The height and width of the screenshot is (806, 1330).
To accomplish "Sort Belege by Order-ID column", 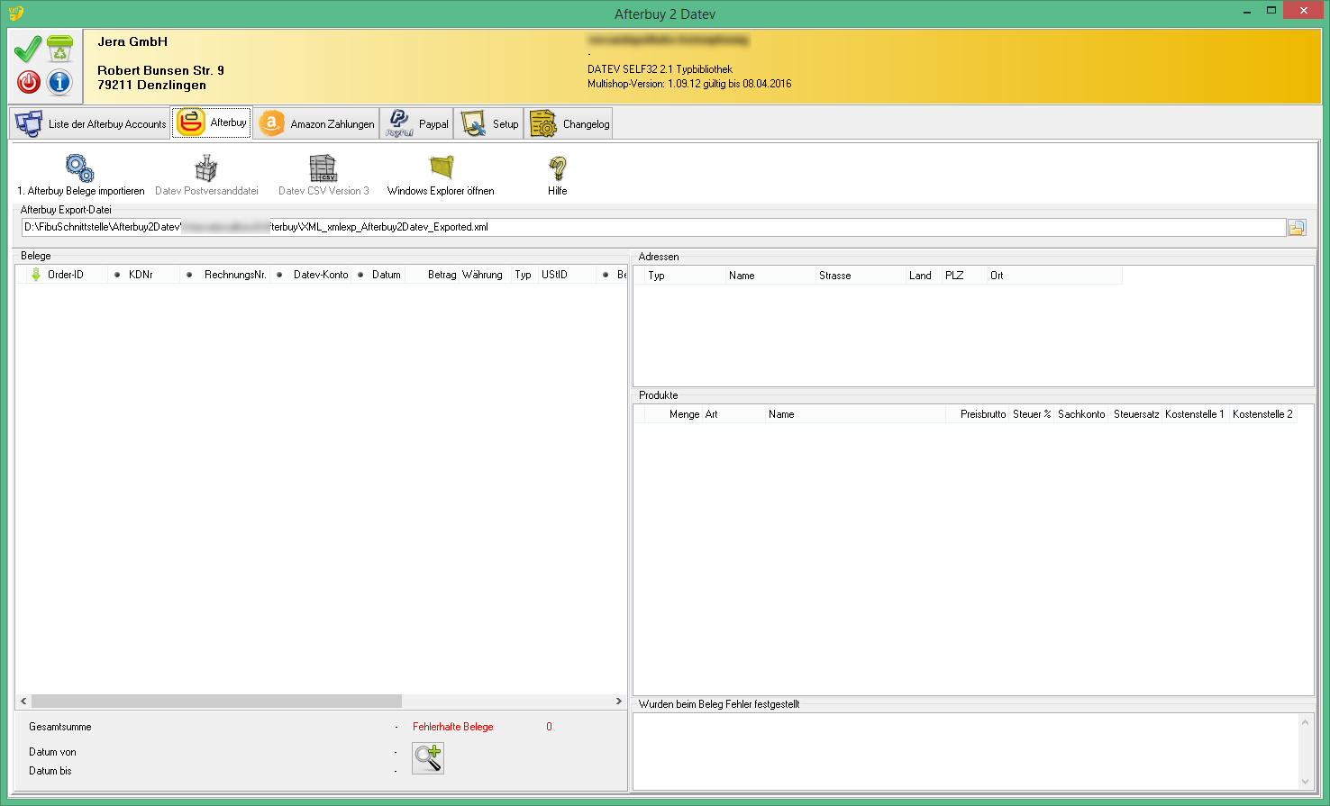I will pyautogui.click(x=65, y=275).
